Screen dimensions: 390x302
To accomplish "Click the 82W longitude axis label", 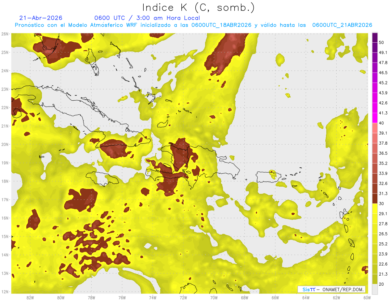I will pos(30,297).
